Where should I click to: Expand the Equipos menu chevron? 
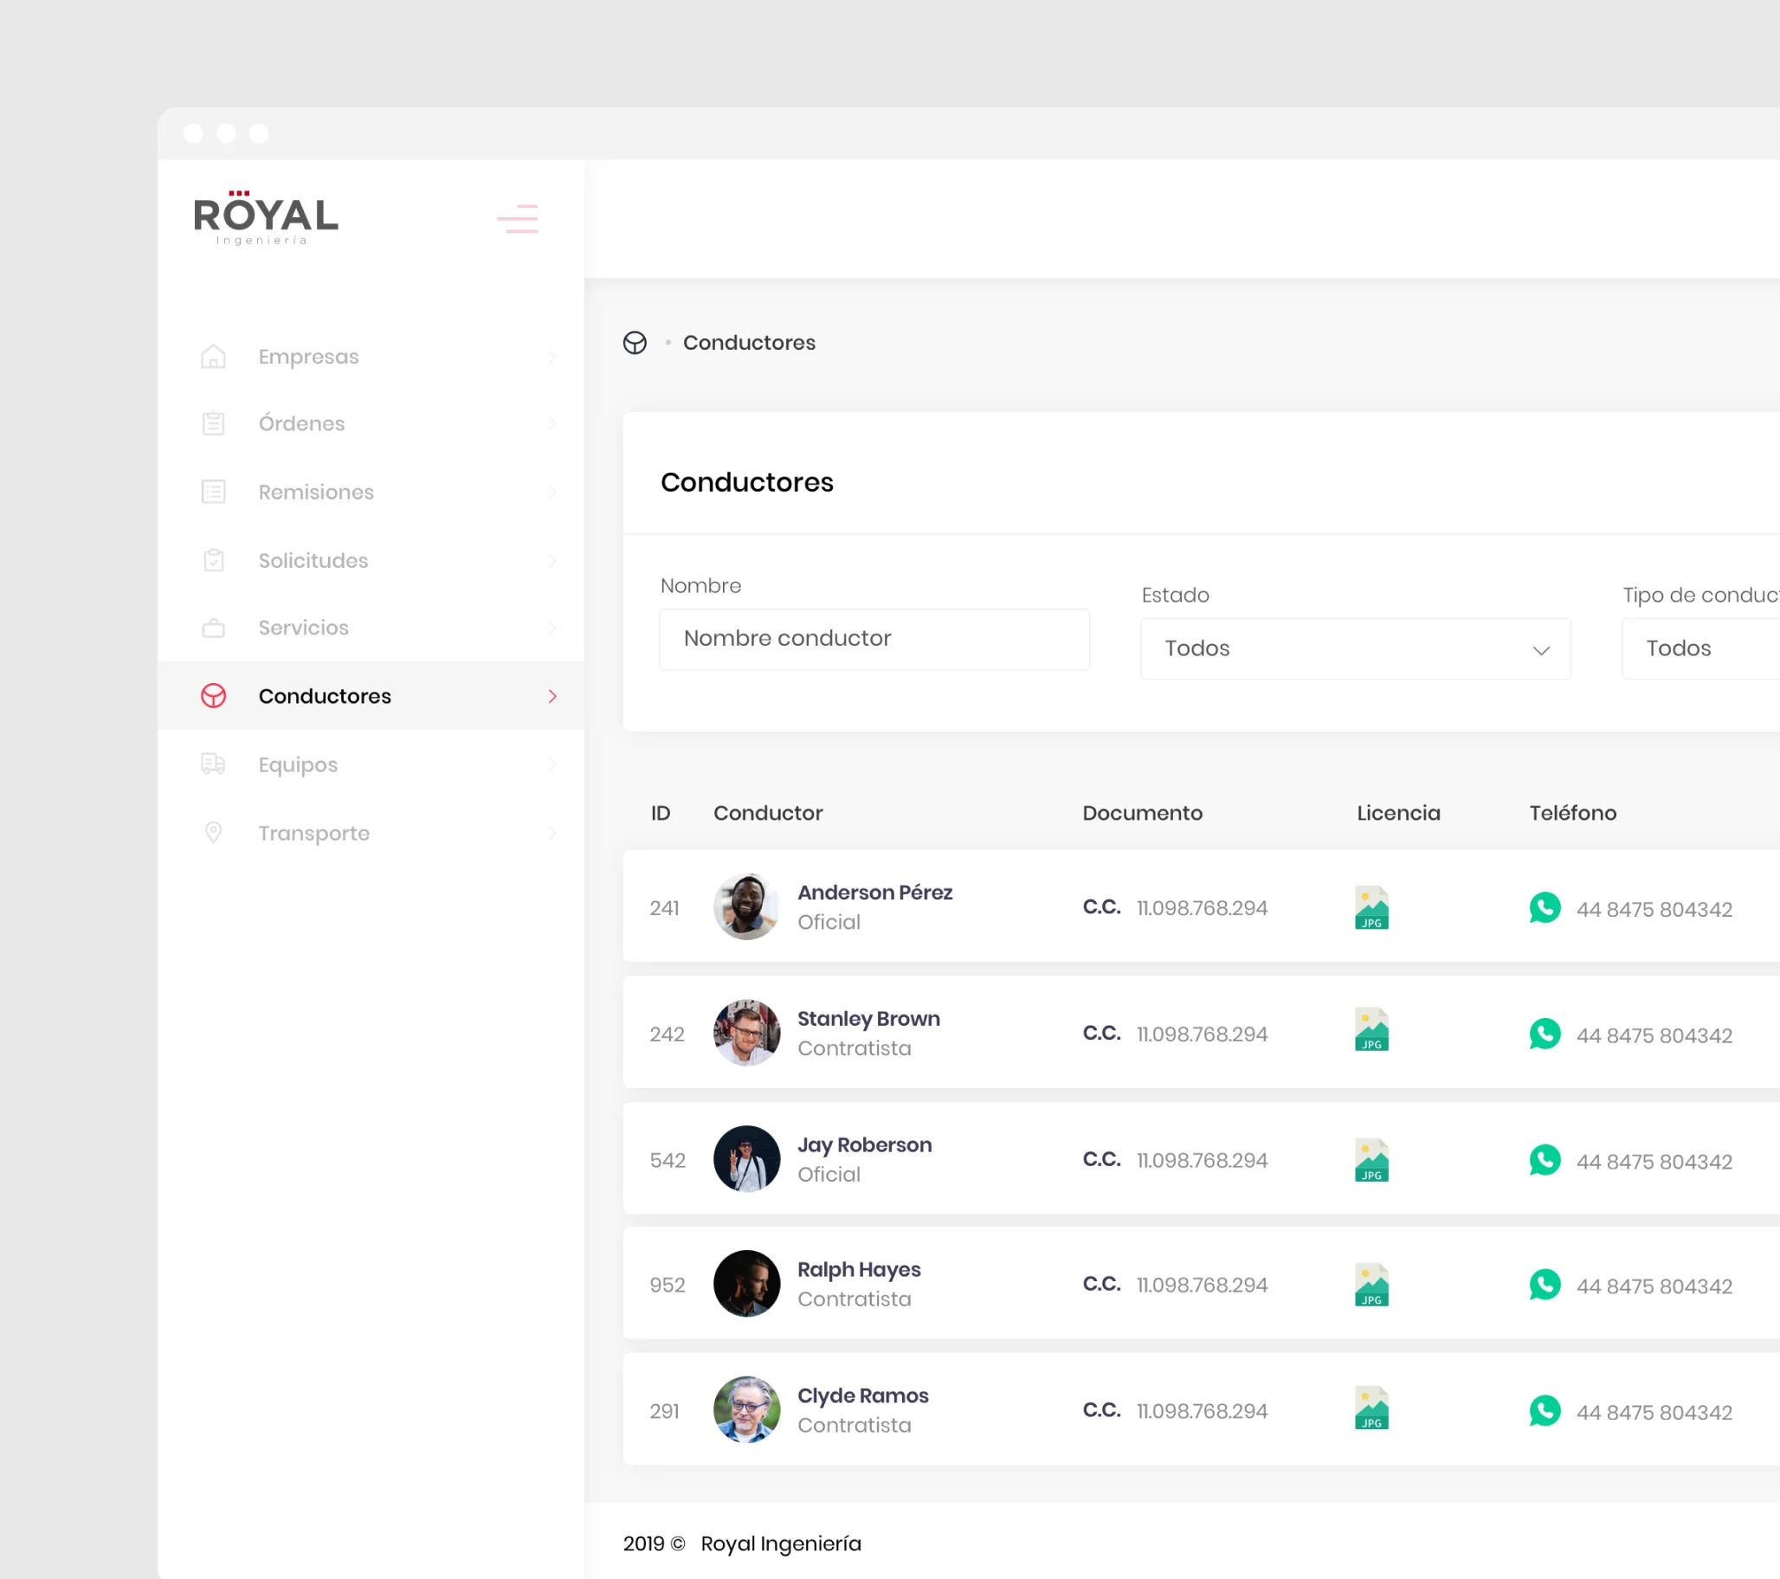(x=552, y=764)
